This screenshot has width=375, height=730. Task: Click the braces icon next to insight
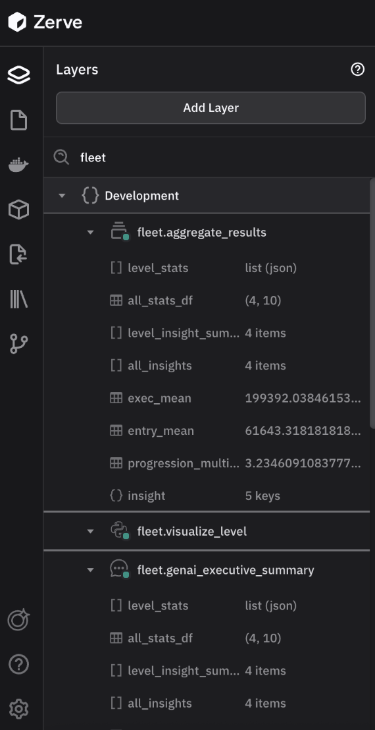click(116, 495)
